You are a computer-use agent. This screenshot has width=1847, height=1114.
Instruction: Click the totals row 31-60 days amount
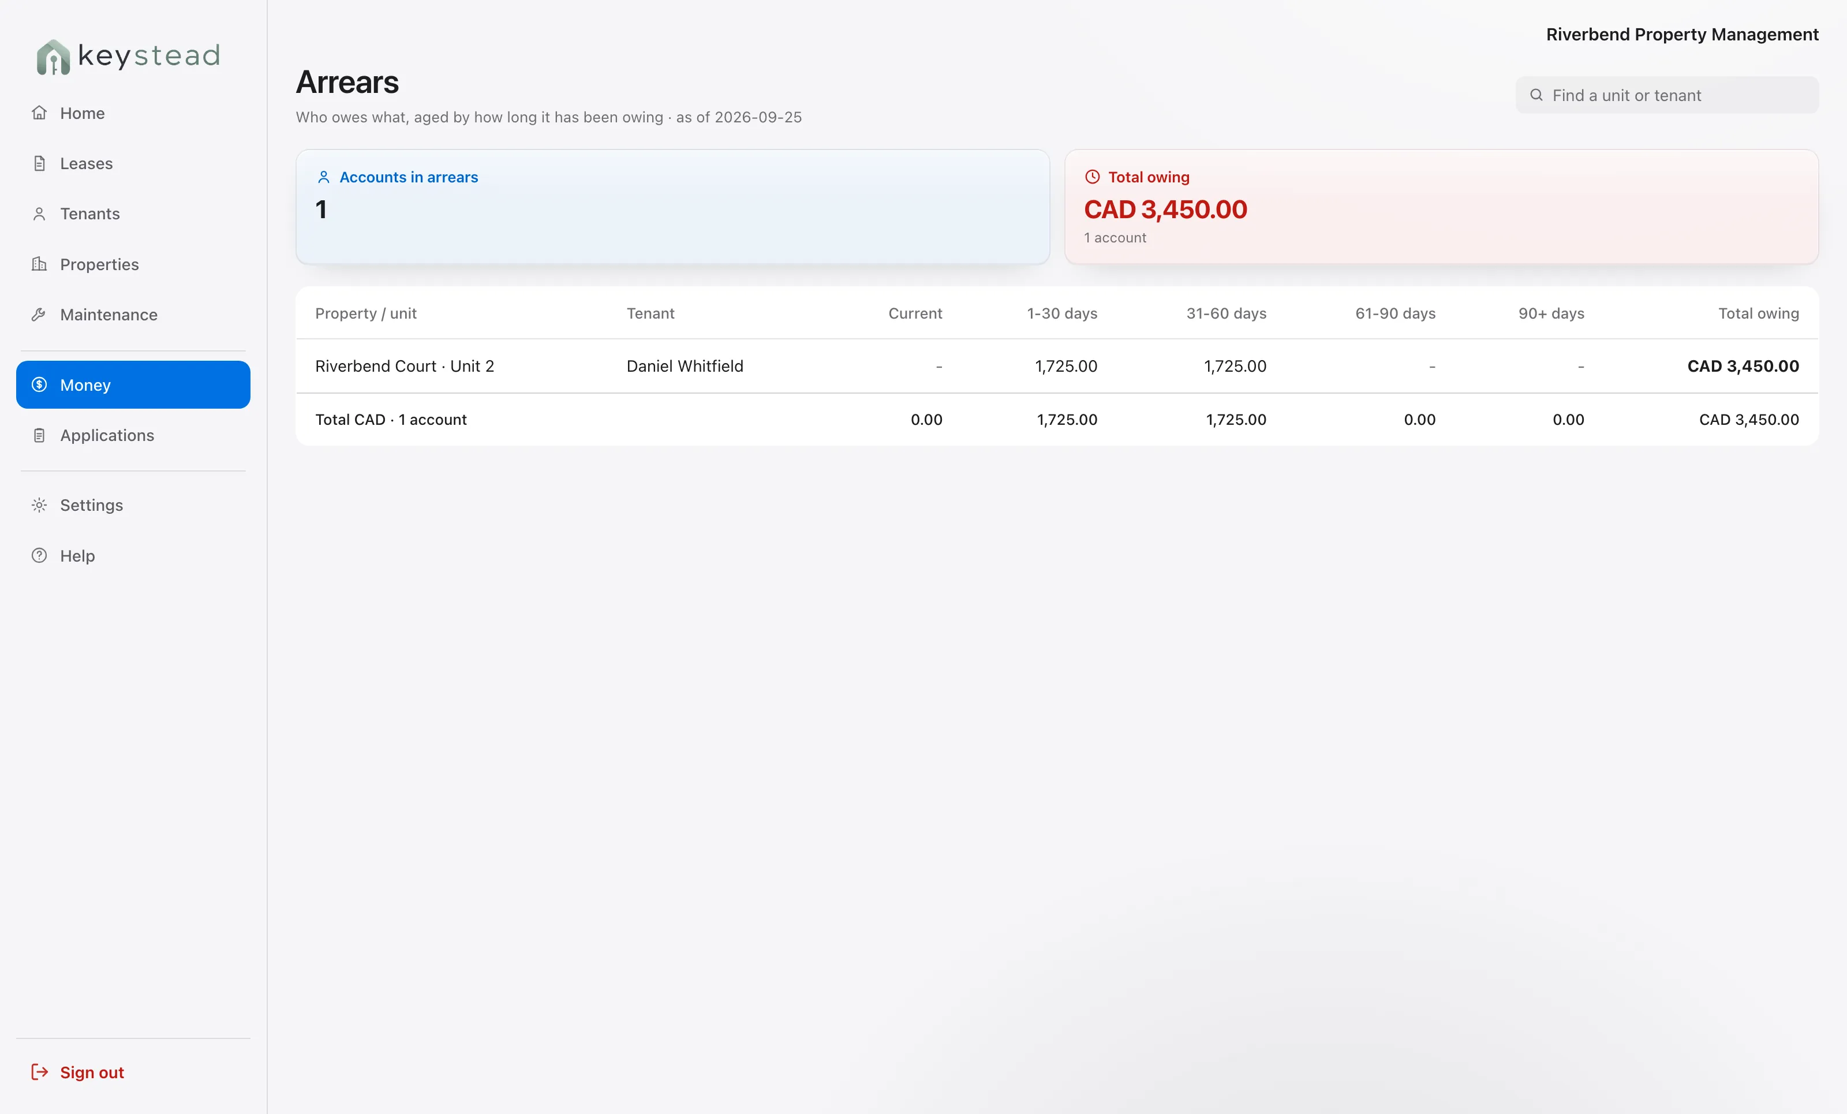[1236, 420]
